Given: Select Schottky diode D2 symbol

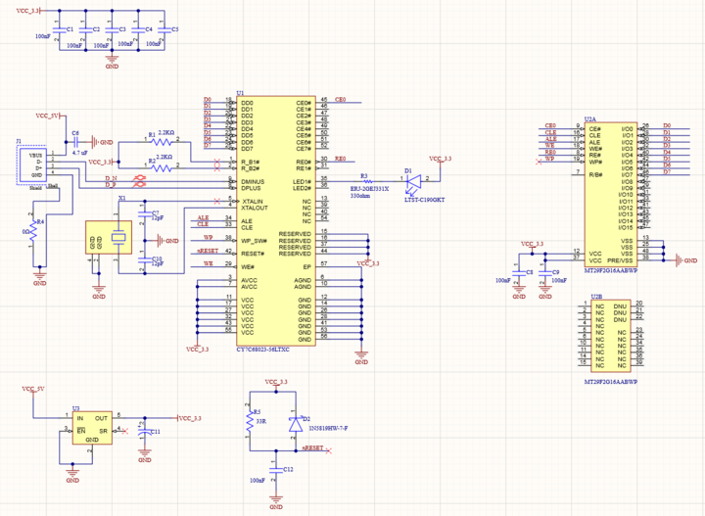Looking at the screenshot, I should 296,423.
